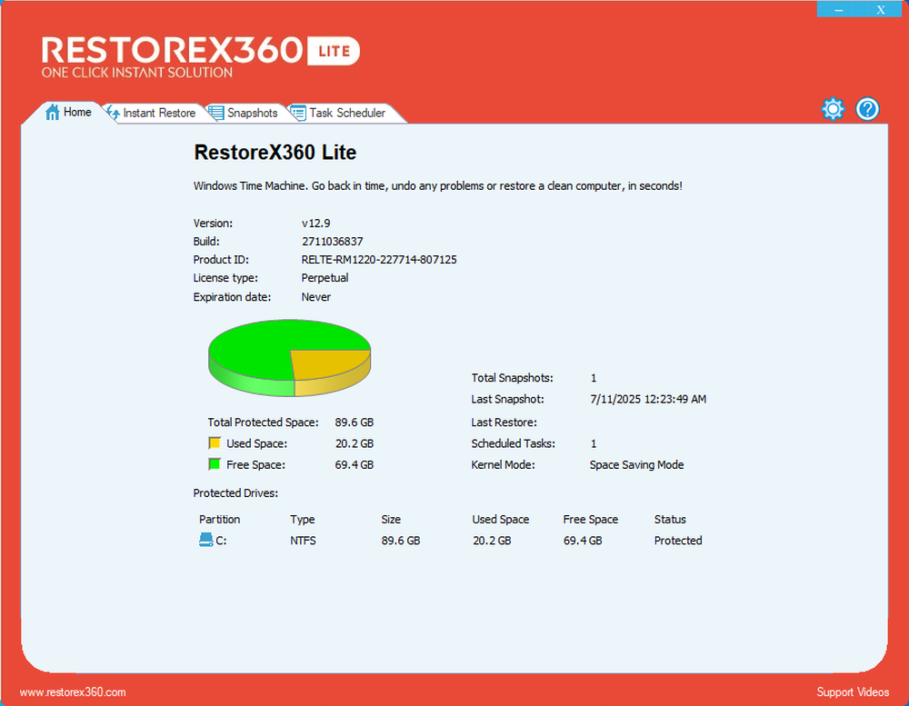Switch to the Snapshots tab
The image size is (909, 706).
250,113
